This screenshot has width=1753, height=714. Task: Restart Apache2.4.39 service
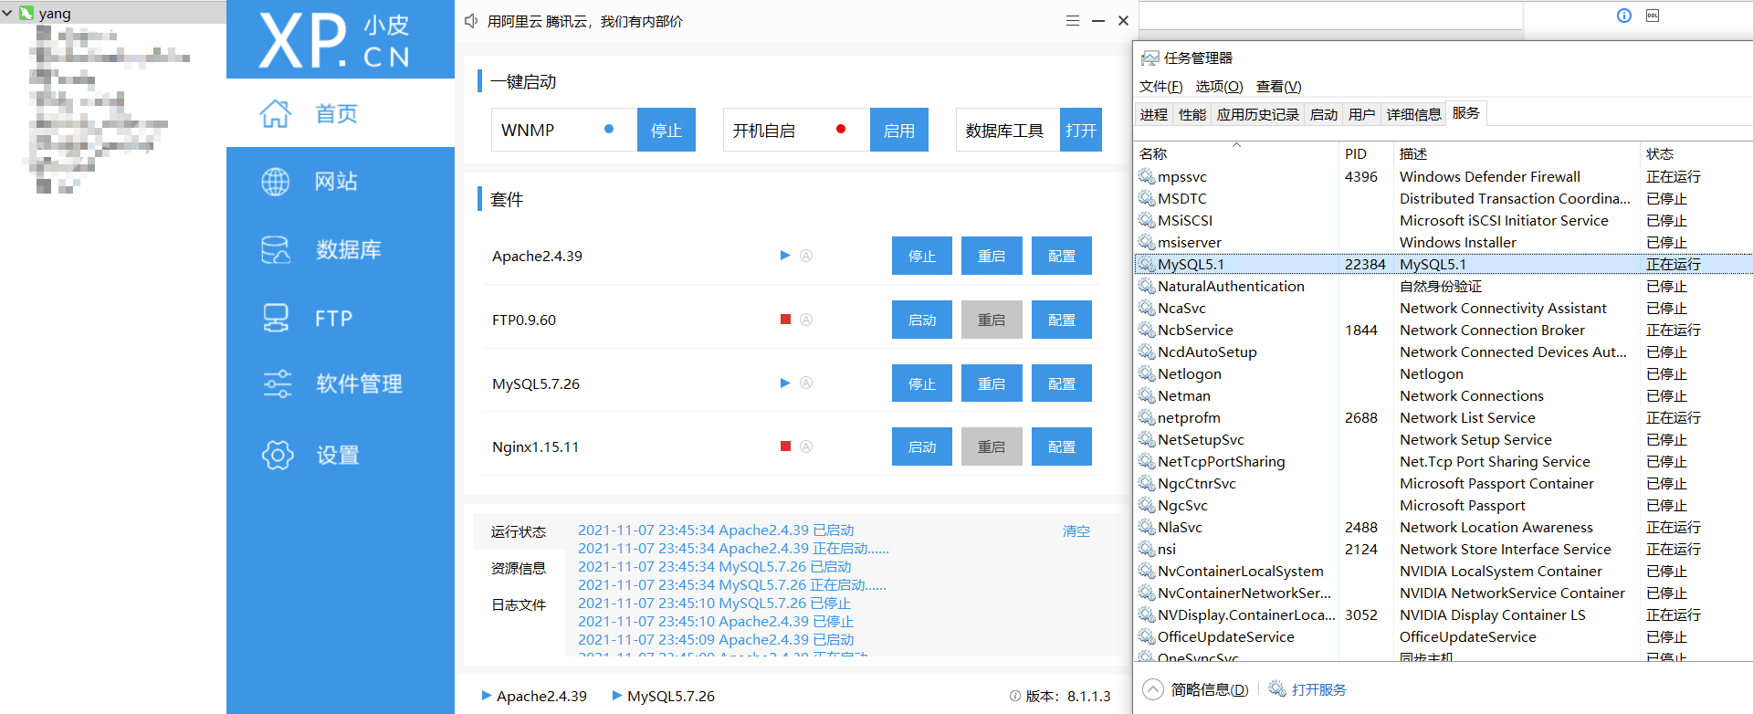[x=992, y=256]
